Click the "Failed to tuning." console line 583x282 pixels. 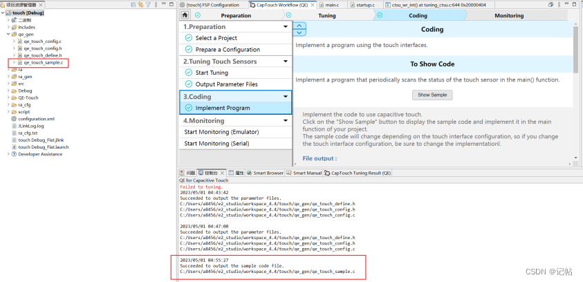click(x=201, y=187)
